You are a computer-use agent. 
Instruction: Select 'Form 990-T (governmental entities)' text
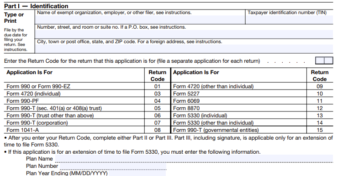coord(216,130)
